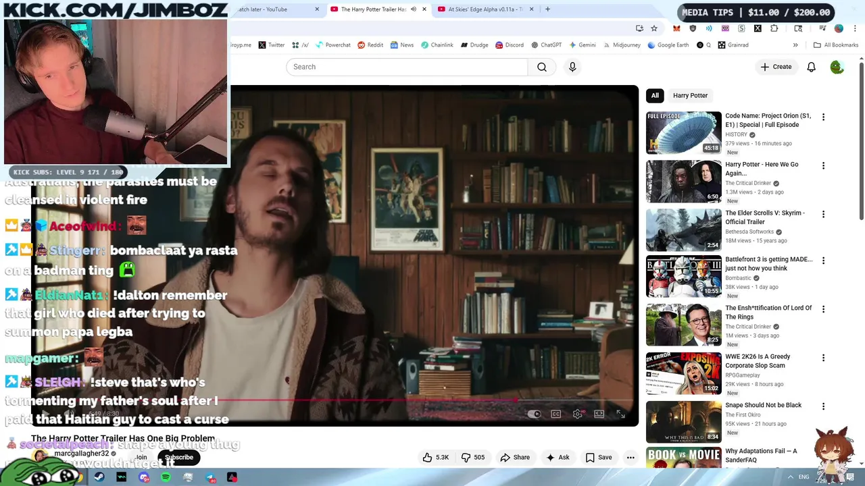Screen dimensions: 865x486
Task: Open Steam from the taskbar
Action: [x=99, y=477]
